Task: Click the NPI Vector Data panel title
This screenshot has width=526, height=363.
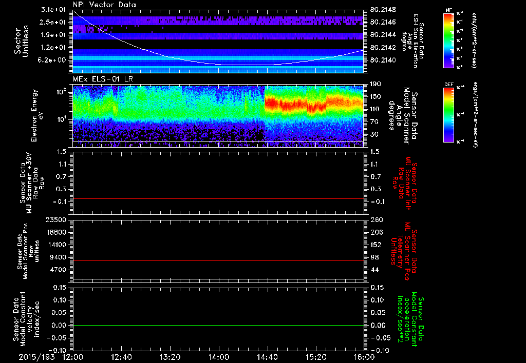Action: coord(104,5)
